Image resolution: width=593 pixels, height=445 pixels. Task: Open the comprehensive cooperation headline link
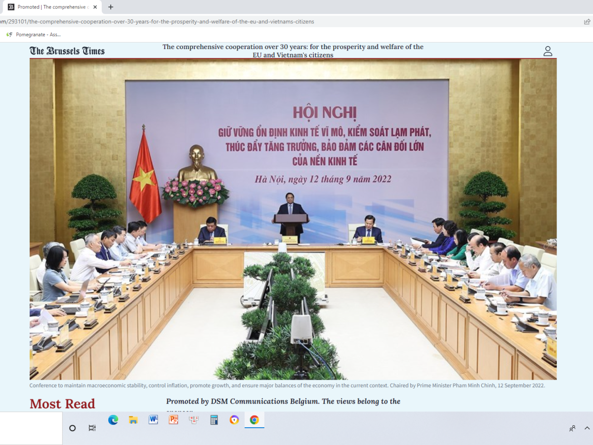point(293,50)
